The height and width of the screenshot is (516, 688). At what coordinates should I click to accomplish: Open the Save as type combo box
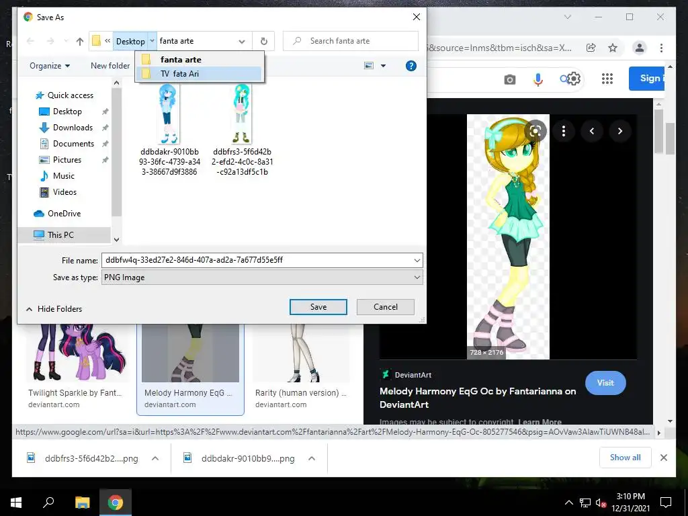pos(262,277)
